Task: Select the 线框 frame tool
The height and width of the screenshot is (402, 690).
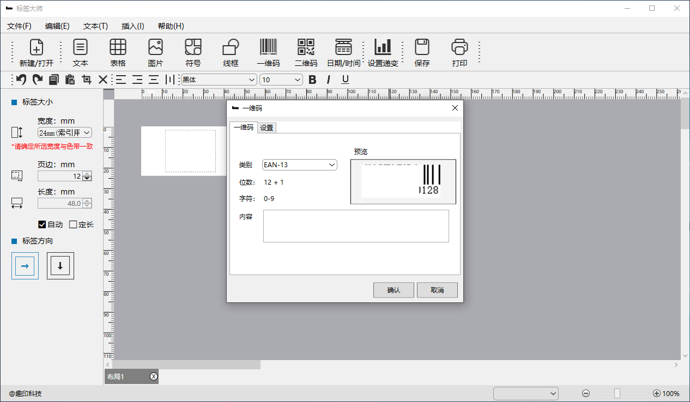Action: (x=231, y=53)
